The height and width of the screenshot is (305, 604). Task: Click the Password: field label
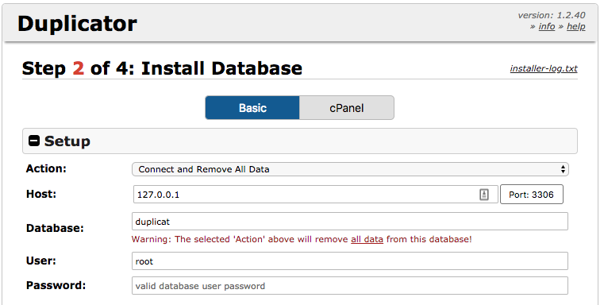[56, 285]
